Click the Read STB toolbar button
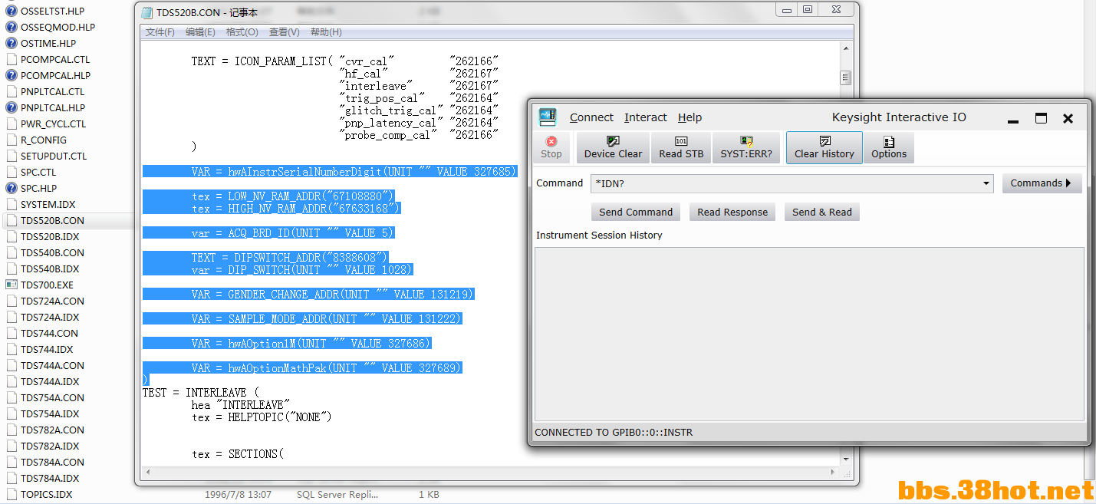This screenshot has height=504, width=1096. tap(681, 147)
